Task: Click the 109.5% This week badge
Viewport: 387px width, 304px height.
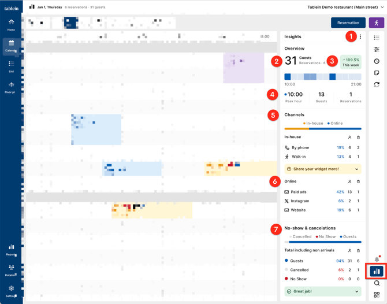Action: (x=350, y=62)
